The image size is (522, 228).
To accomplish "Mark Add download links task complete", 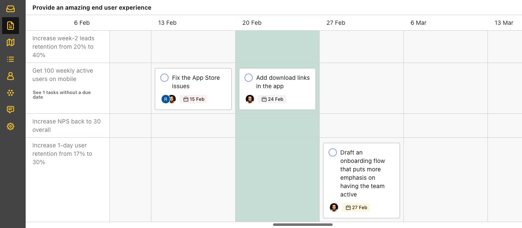I will click(249, 78).
